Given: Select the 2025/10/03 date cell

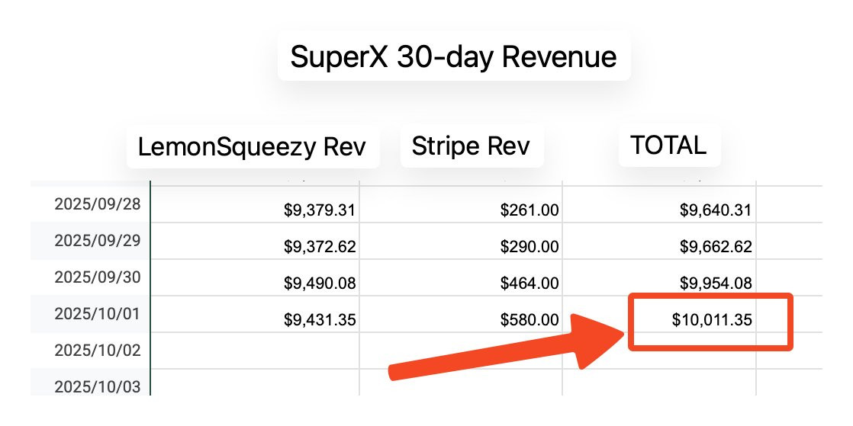Looking at the screenshot, I should click(x=98, y=386).
